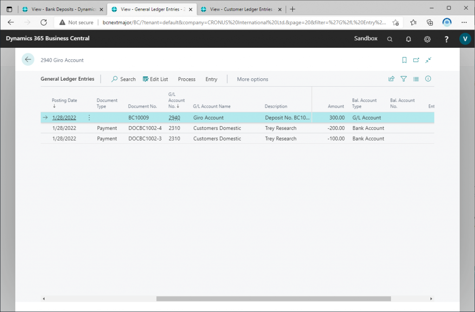The width and height of the screenshot is (475, 312).
Task: Show row actions for the BC10009 entry
Action: click(x=89, y=117)
